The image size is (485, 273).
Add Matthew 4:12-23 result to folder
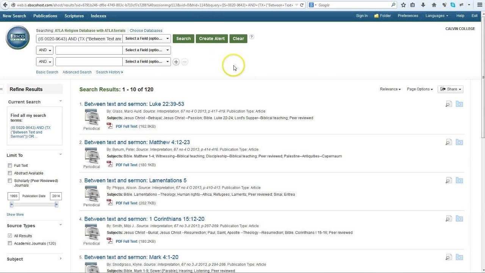point(459,142)
